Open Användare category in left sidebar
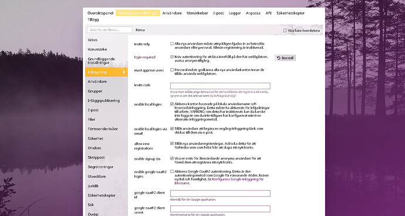Viewport: 405px width, 216px height. (106, 82)
